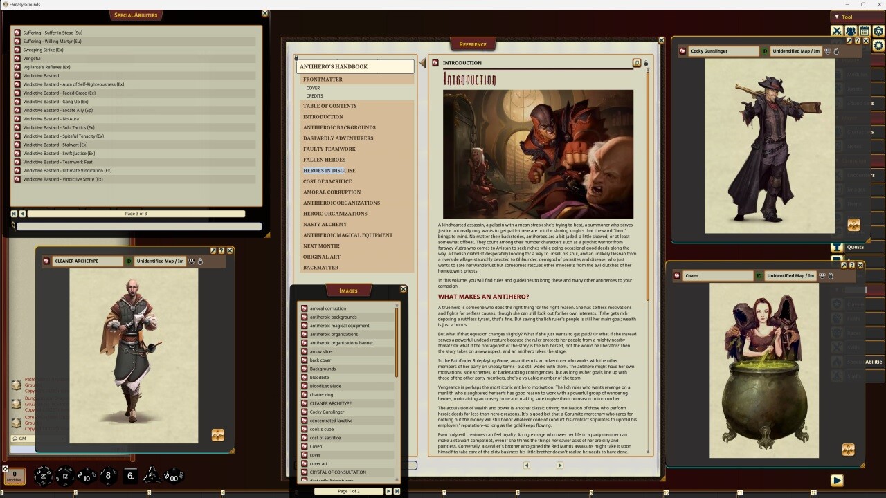Collapse the reference index with left arrow
This screenshot has width=886, height=498.
click(422, 64)
